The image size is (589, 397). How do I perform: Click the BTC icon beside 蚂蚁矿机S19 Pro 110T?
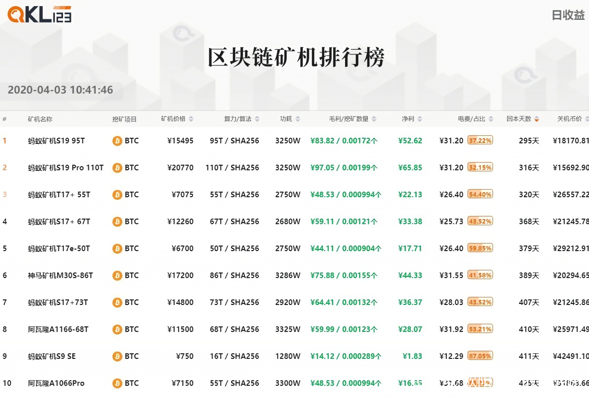pos(117,168)
